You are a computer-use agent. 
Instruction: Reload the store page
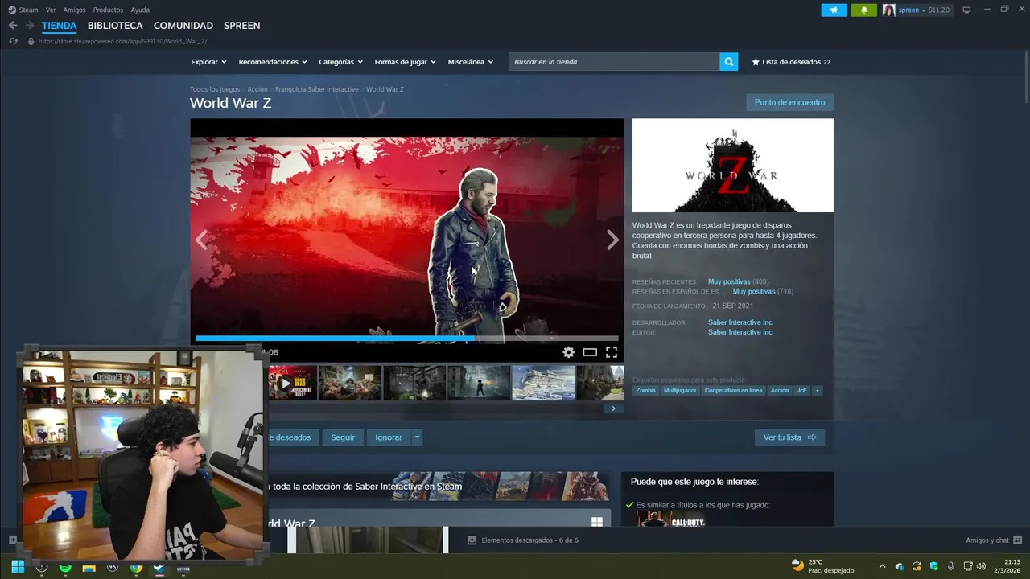(14, 41)
